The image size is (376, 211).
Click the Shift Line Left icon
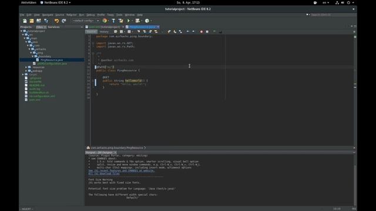click(187, 32)
